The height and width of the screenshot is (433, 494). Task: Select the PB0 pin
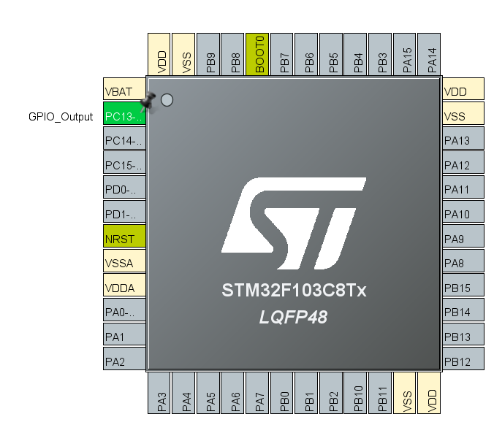pyautogui.click(x=281, y=393)
